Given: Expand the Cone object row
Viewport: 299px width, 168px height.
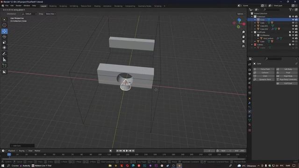Looking at the screenshot, I should coord(255,20).
